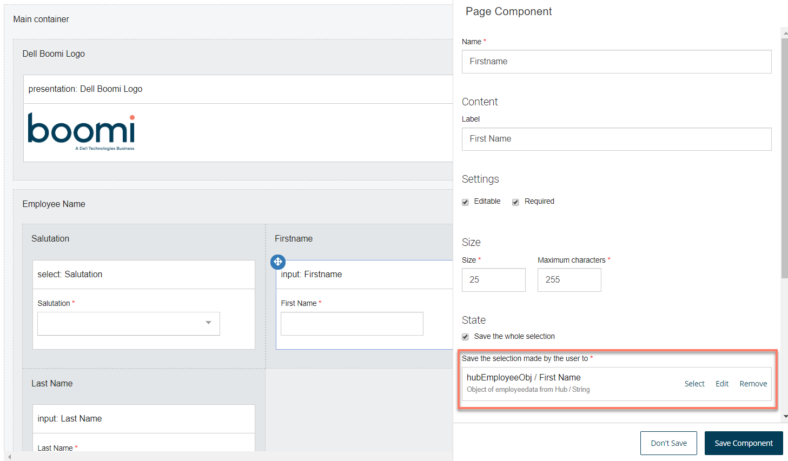The image size is (788, 461).
Task: Click the Maximum characters field showing 255
Action: [x=569, y=279]
